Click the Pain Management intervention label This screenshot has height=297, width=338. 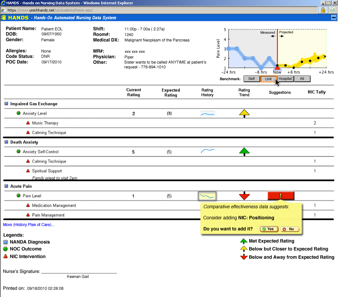tap(48, 215)
